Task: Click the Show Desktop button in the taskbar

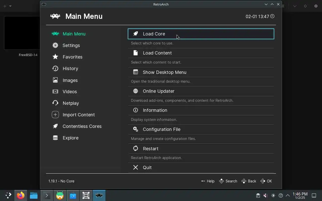Action: [314, 195]
